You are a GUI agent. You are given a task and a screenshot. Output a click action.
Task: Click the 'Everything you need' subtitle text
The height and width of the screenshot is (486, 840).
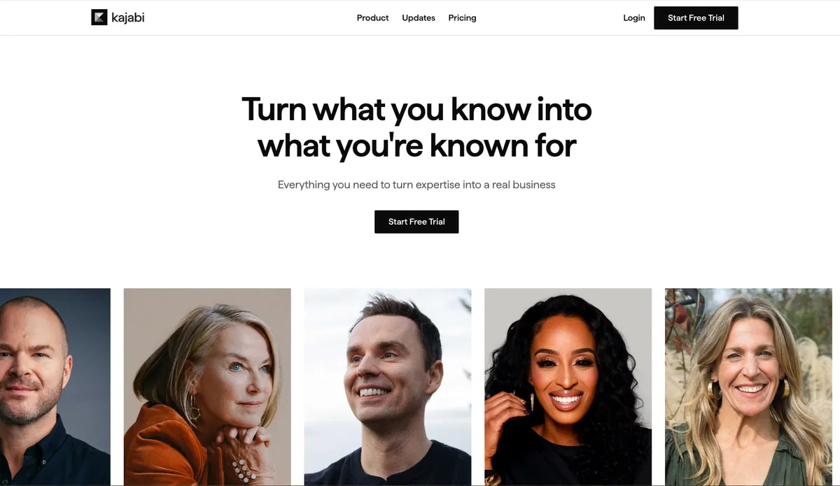(x=416, y=185)
